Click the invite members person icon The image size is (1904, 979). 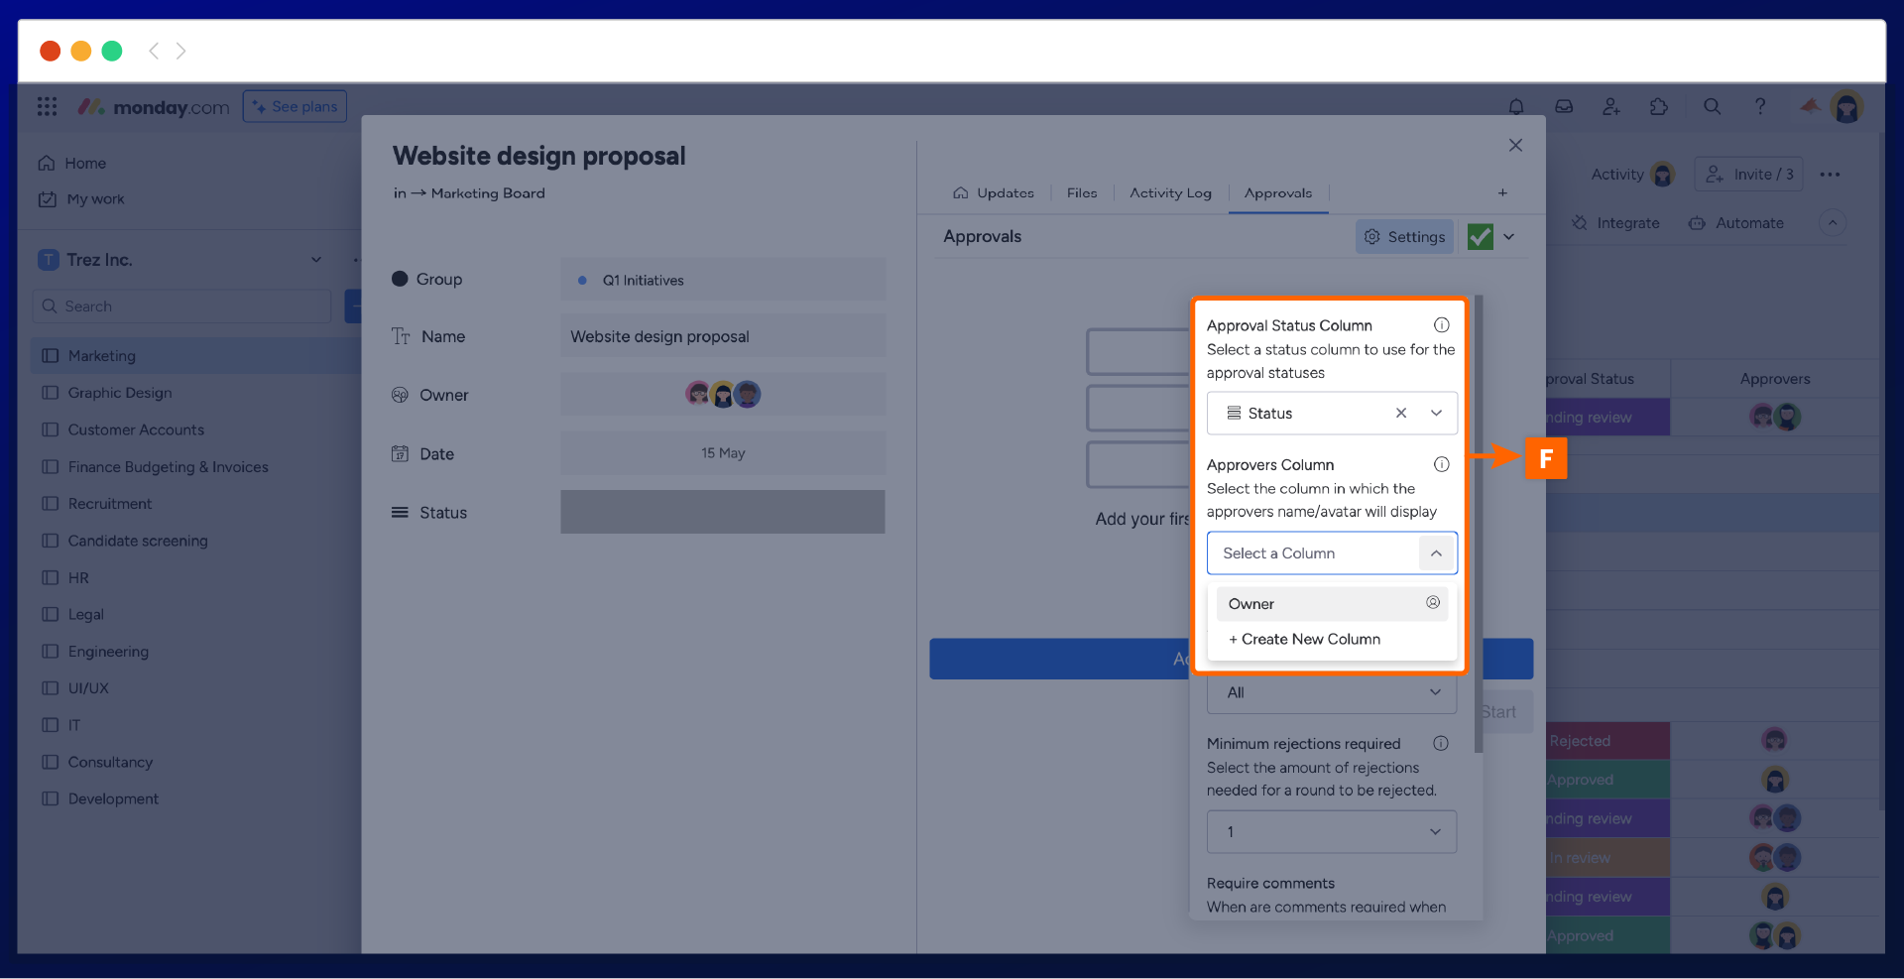pos(1611,106)
